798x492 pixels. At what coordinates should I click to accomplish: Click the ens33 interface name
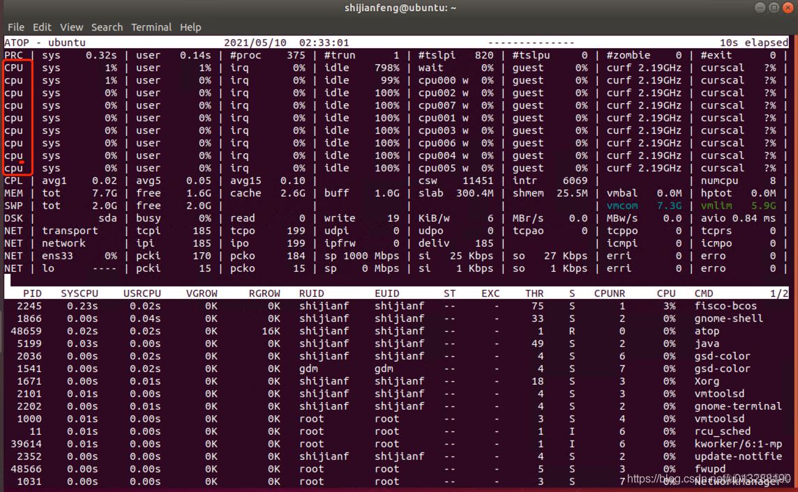57,256
